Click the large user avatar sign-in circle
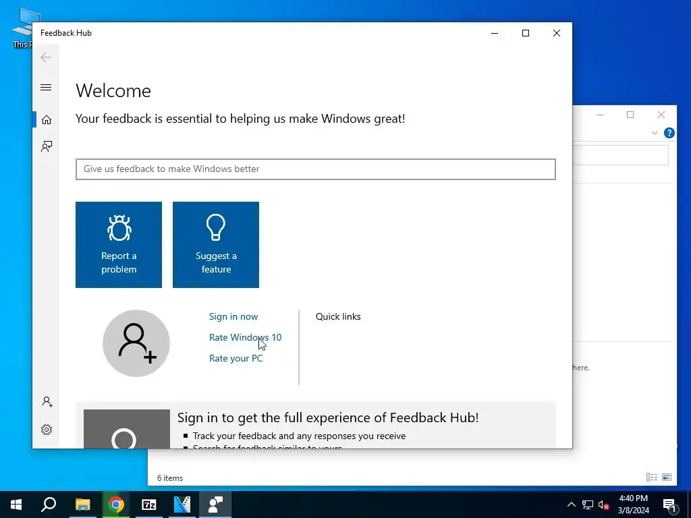 point(136,343)
